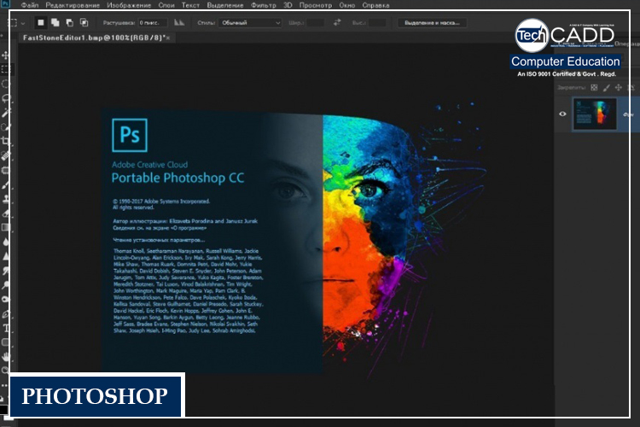Select the Horizontal Type tool

click(6, 328)
